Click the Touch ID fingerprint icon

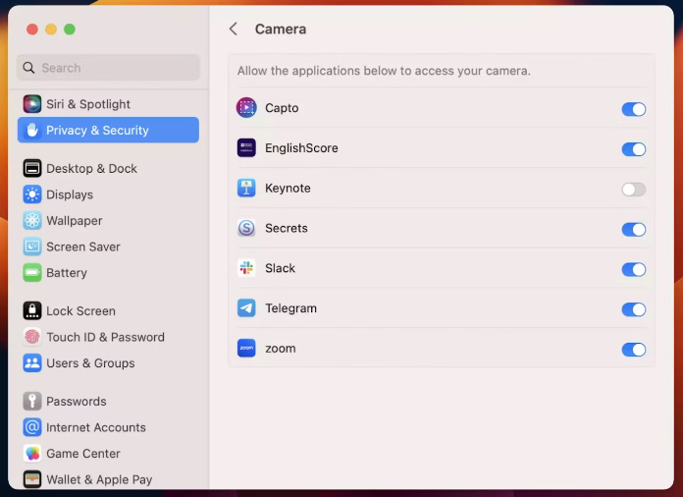tap(32, 337)
